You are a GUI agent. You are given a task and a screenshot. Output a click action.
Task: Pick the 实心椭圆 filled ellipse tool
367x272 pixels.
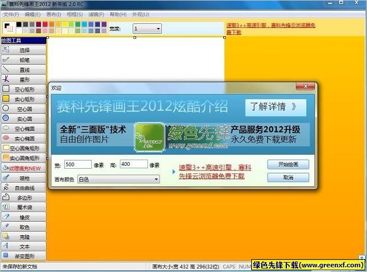pos(23,138)
